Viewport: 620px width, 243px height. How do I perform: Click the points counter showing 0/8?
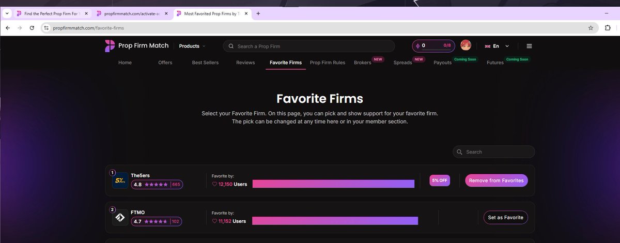433,46
